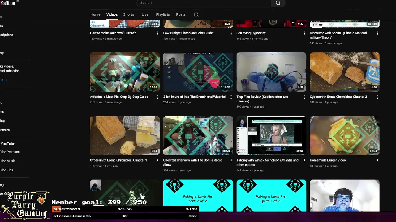This screenshot has height=222, width=396.
Task: Open the Posts tab
Action: [x=181, y=14]
